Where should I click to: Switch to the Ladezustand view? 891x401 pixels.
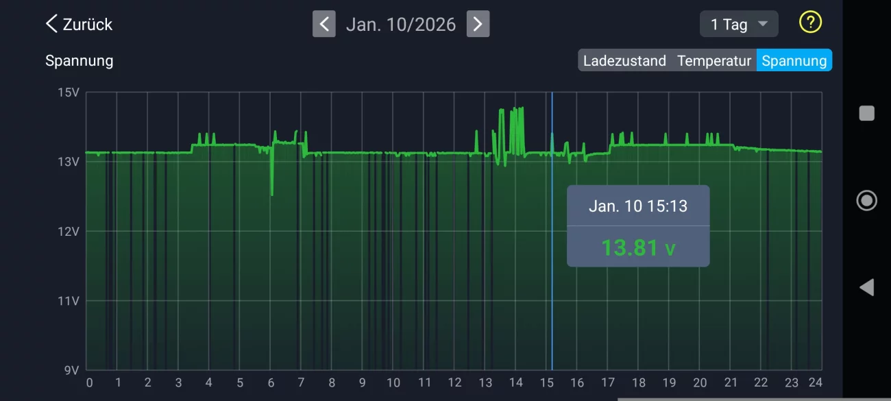point(624,60)
